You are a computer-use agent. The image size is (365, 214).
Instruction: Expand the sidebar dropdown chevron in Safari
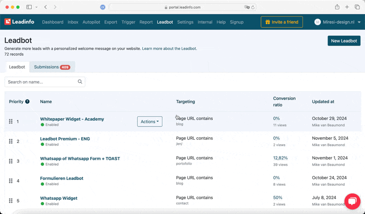click(36, 7)
